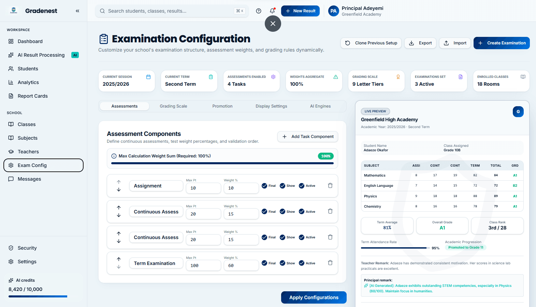Delete the first Continuous Assess component
536x307 pixels.
(330, 211)
